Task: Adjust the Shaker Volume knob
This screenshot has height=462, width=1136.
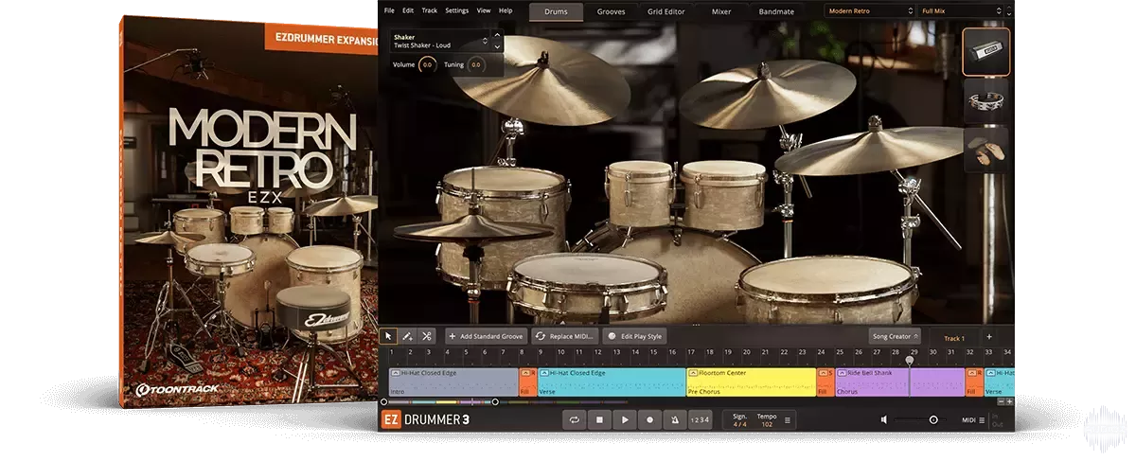Action: (428, 64)
